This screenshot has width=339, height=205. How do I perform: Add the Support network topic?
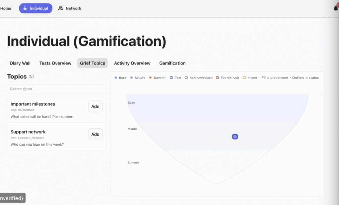click(x=95, y=134)
